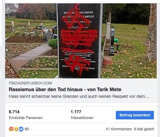Screen dimensions: 160x137
Task: Open headline Rassismus über den Tod hinaus
Action: coord(65,90)
